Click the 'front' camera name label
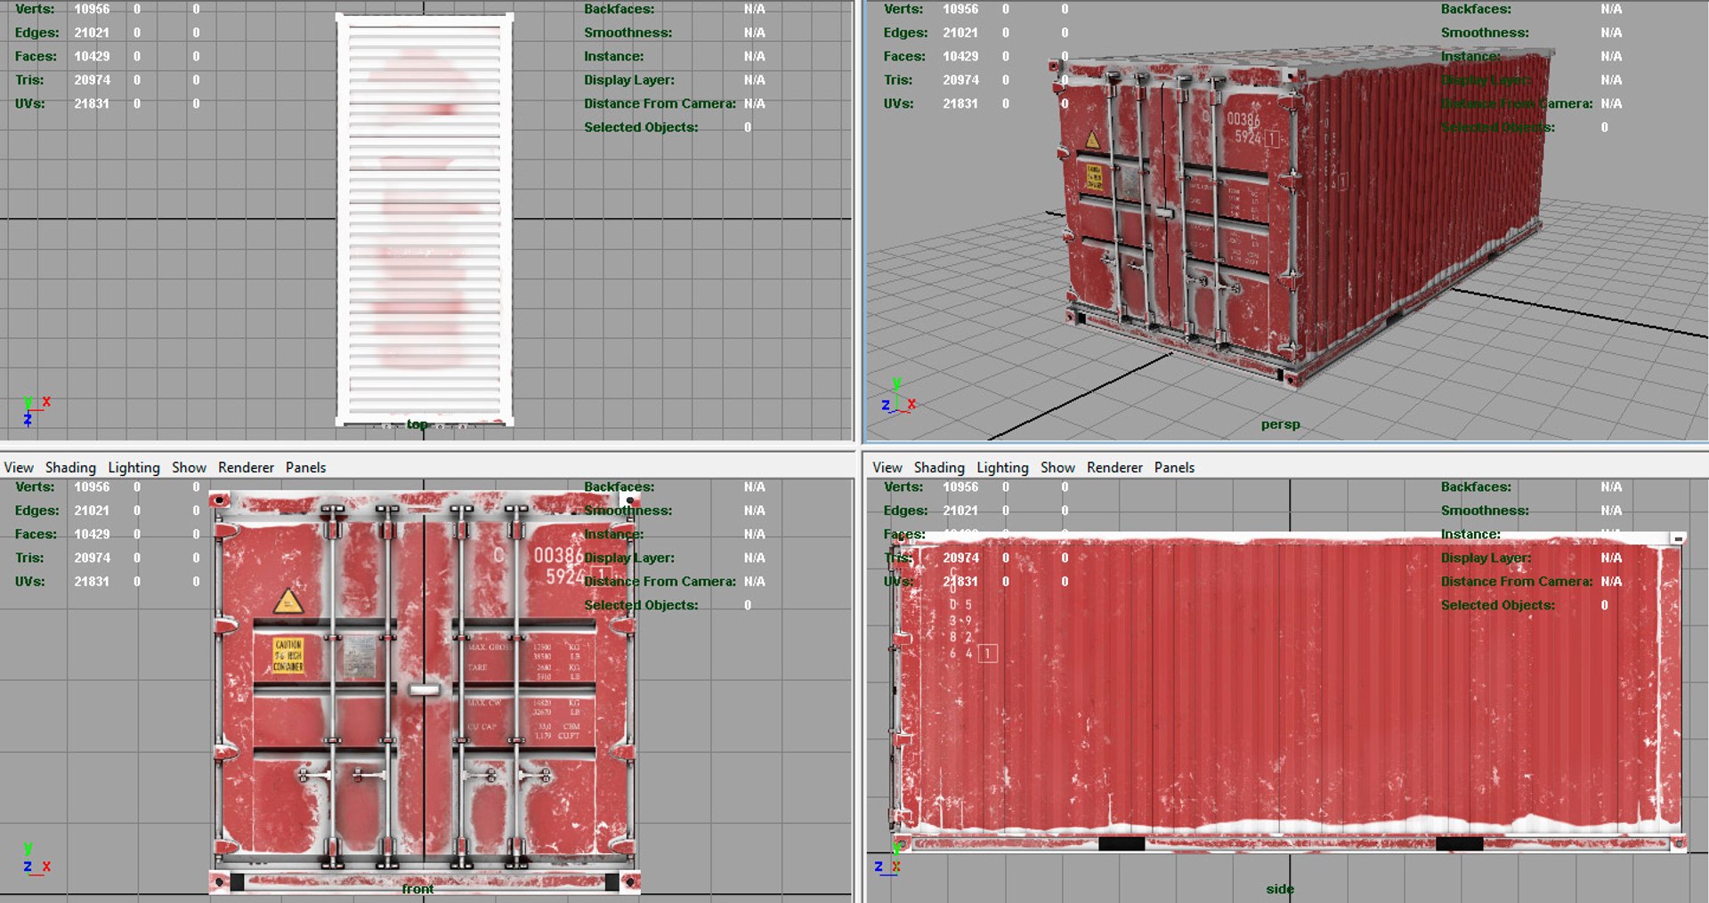 point(417,889)
